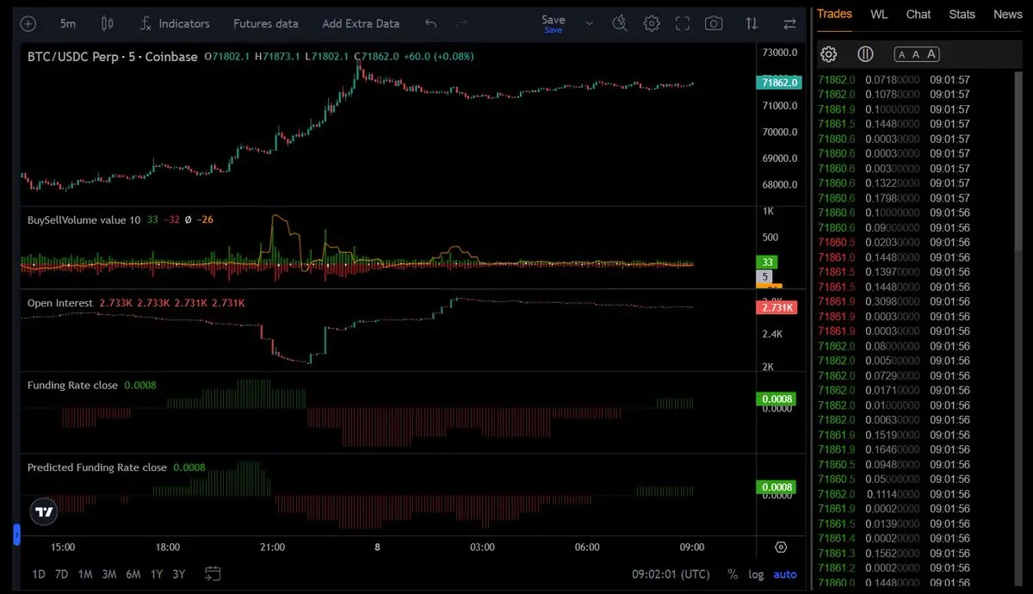The height and width of the screenshot is (594, 1033).
Task: Select the 3Y time range
Action: coord(178,574)
